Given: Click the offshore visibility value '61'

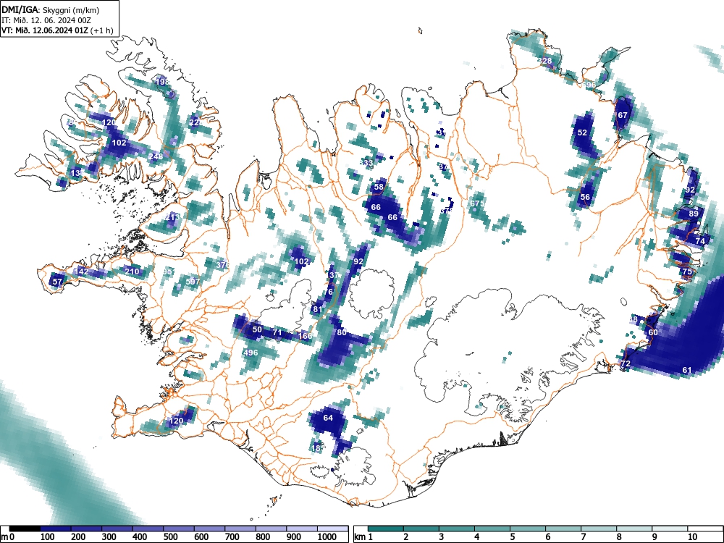Looking at the screenshot, I should point(687,370).
